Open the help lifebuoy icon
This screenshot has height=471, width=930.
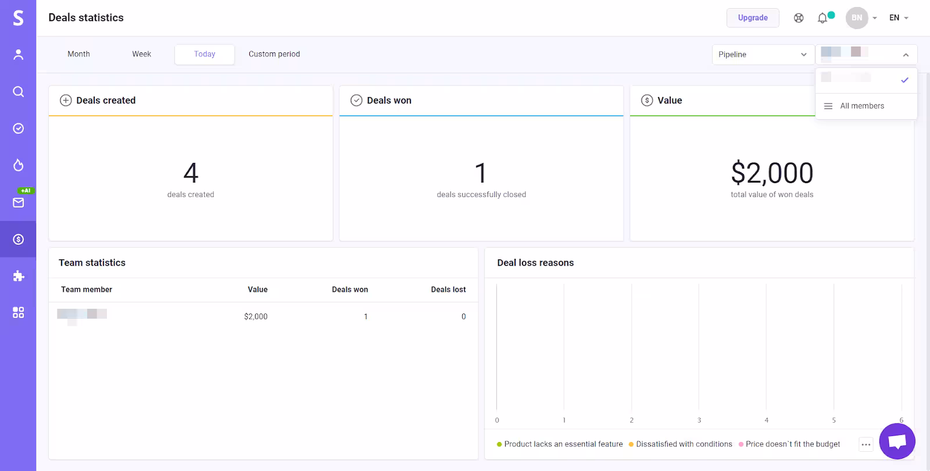point(799,18)
